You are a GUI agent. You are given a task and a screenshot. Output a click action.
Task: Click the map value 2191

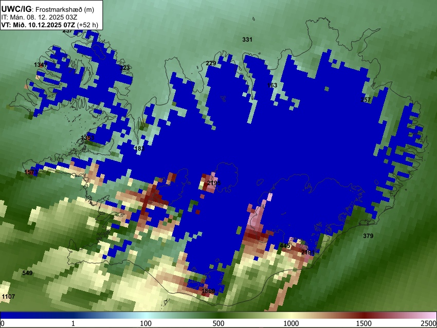click(308, 252)
